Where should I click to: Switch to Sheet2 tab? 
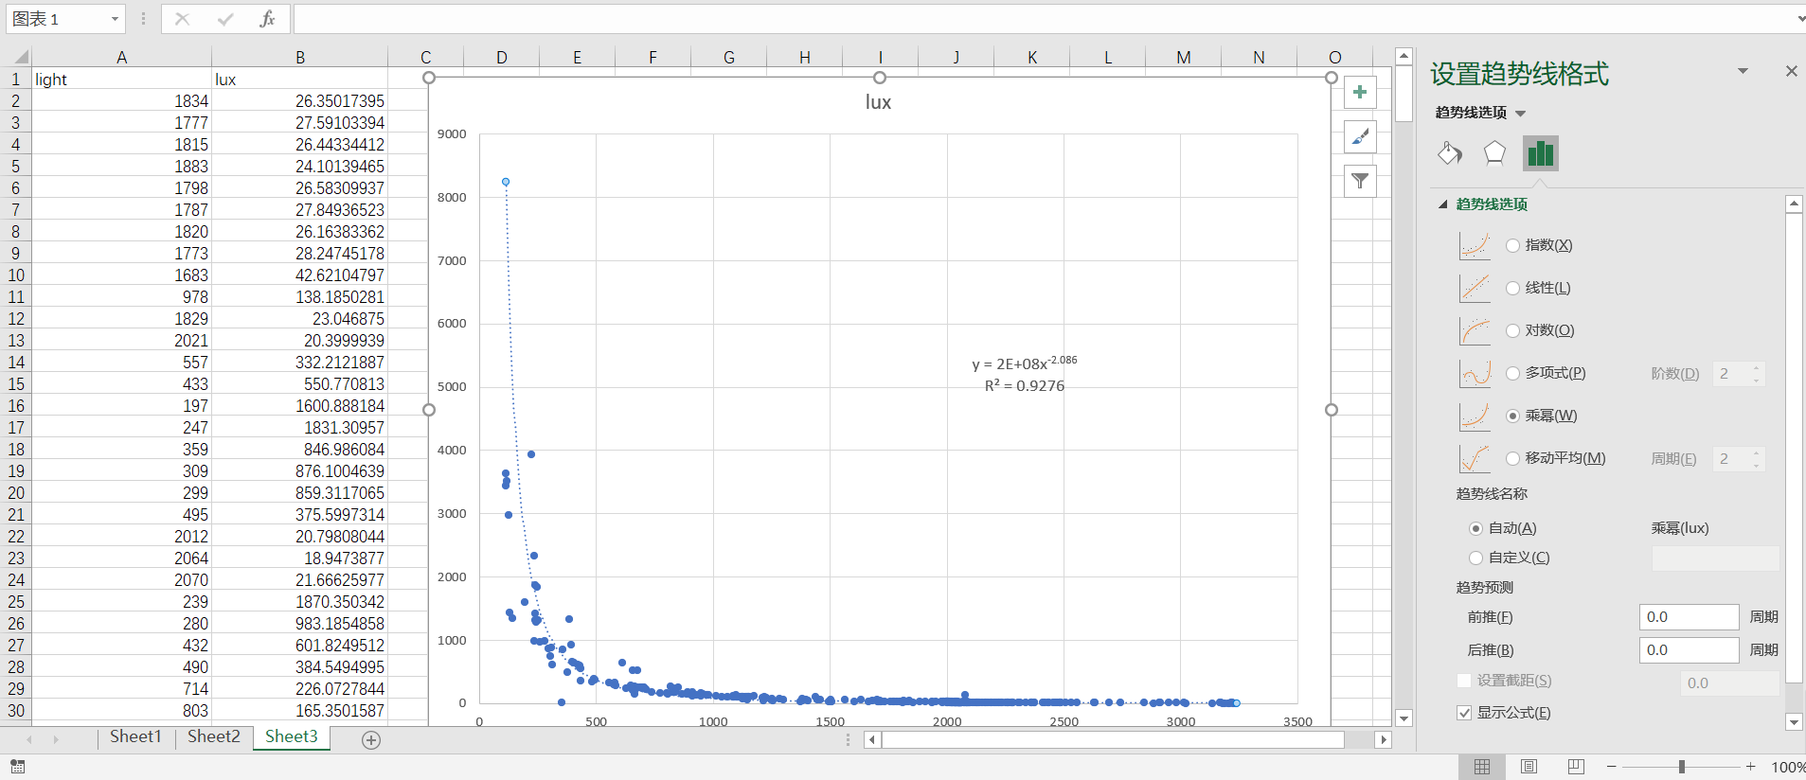coord(213,736)
